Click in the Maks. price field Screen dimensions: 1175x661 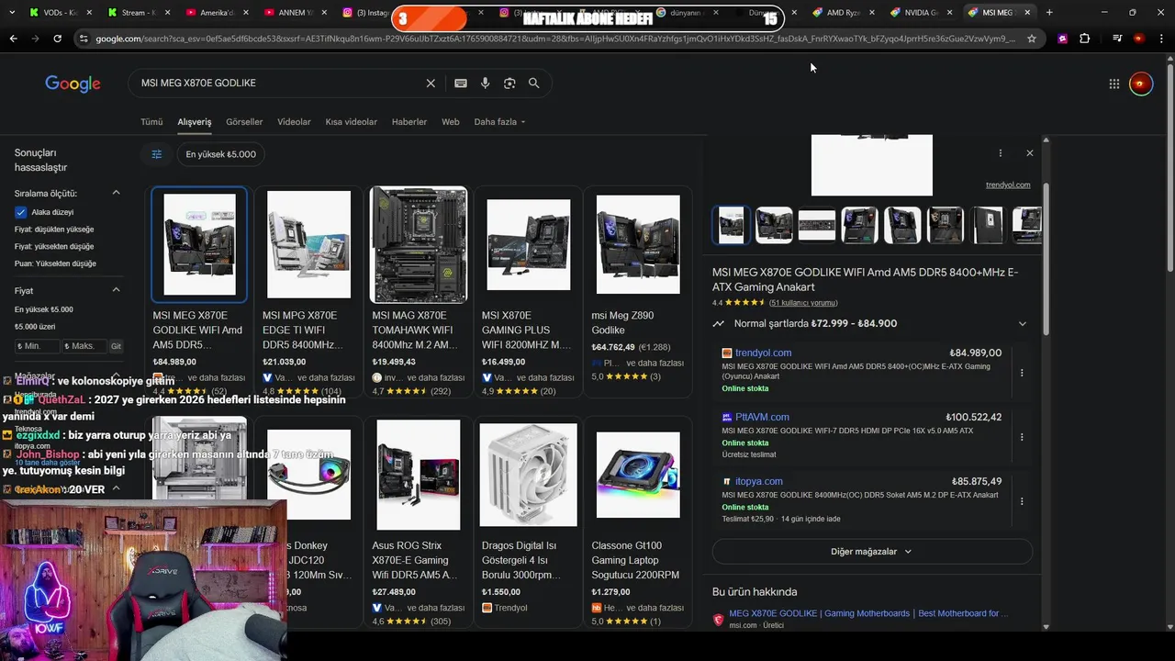pos(84,346)
